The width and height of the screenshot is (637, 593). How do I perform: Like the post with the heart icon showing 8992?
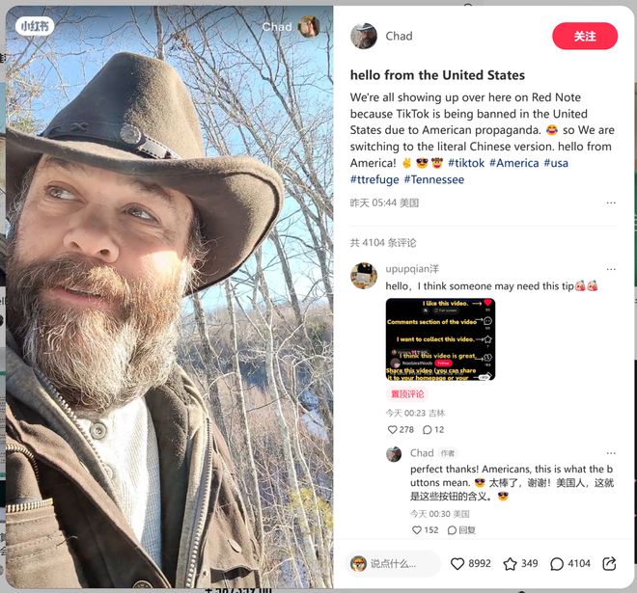click(x=457, y=563)
